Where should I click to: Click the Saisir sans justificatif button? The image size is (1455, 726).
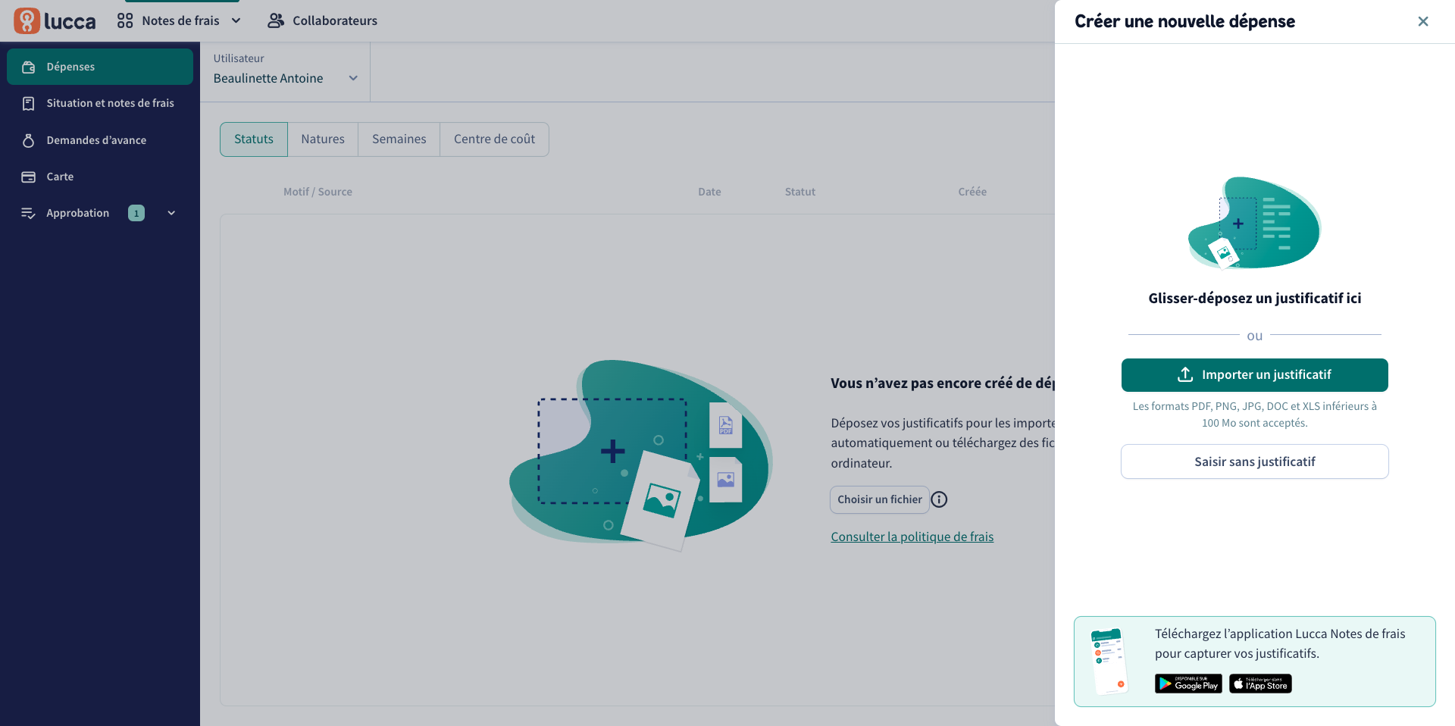coord(1255,462)
